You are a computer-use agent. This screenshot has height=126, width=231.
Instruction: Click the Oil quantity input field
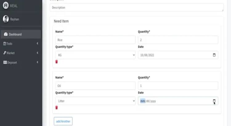178,86
